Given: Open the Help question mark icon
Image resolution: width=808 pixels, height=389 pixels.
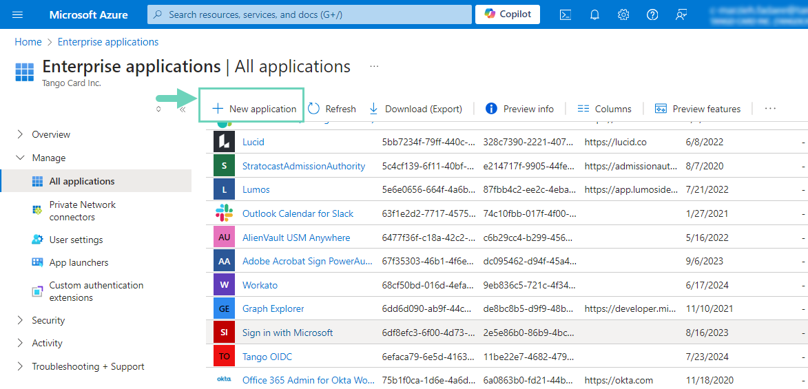Looking at the screenshot, I should point(652,14).
